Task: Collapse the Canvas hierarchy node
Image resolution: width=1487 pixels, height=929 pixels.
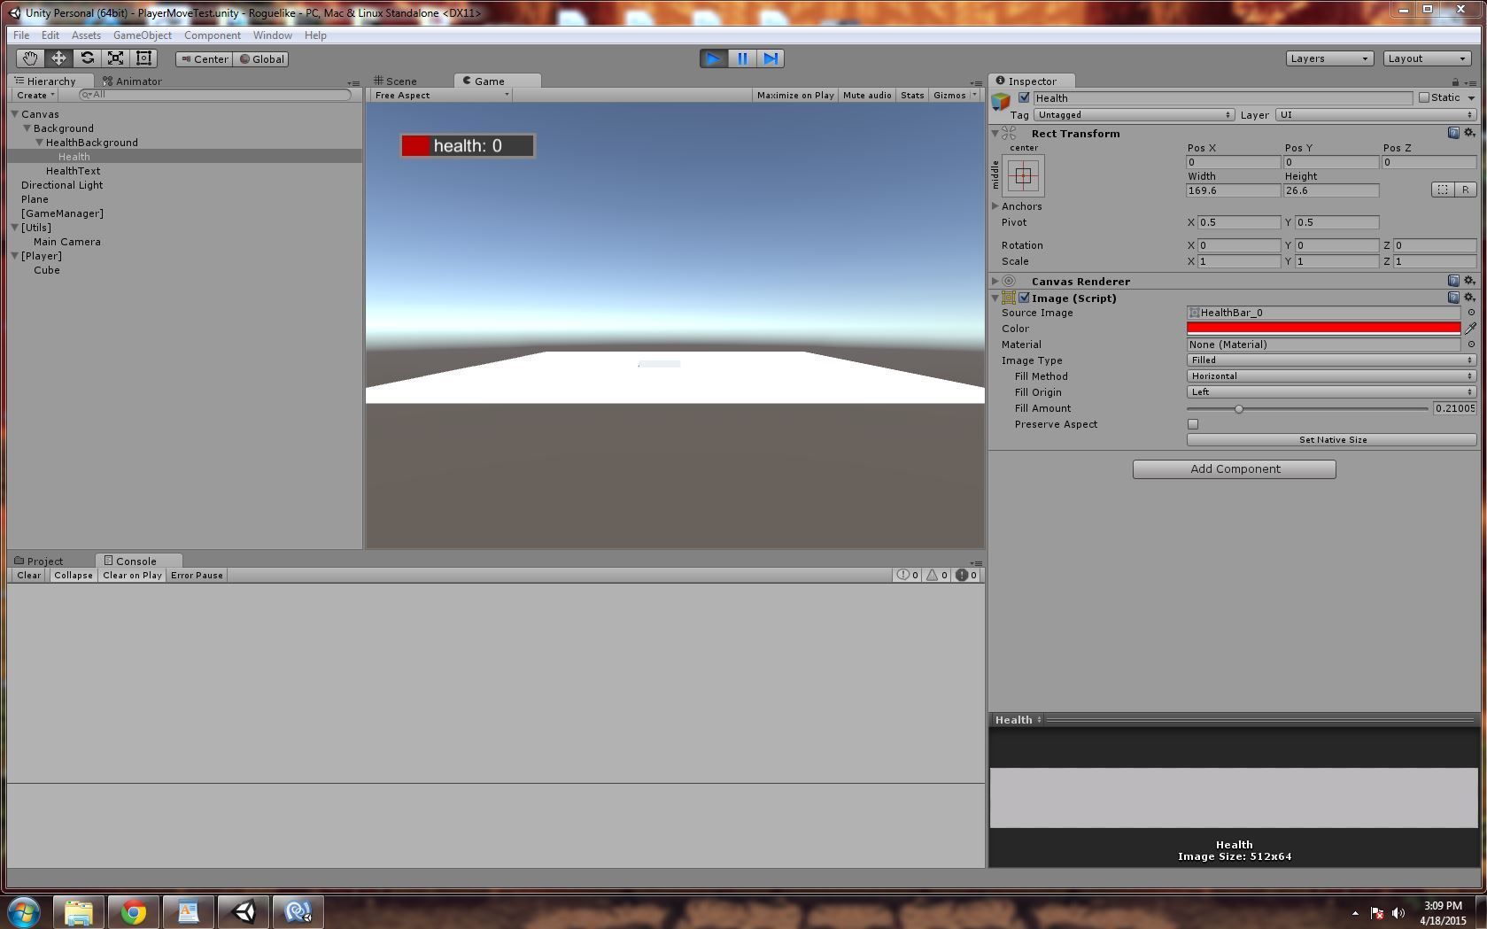Action: pos(15,114)
